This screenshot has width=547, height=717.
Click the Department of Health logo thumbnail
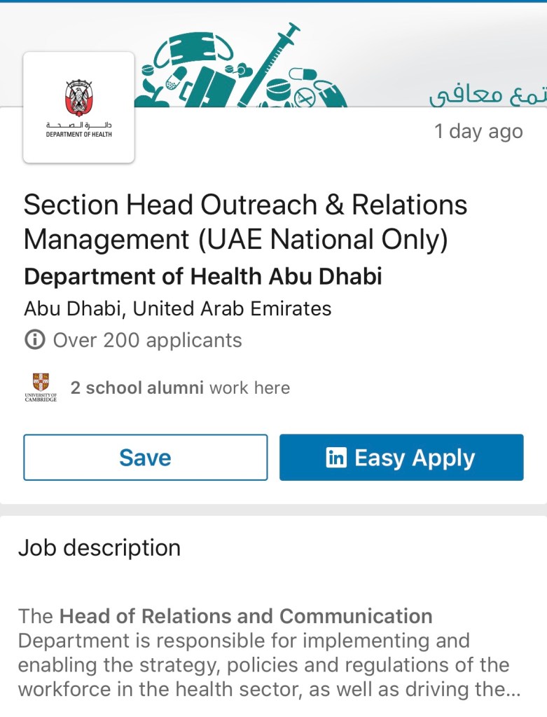click(78, 107)
